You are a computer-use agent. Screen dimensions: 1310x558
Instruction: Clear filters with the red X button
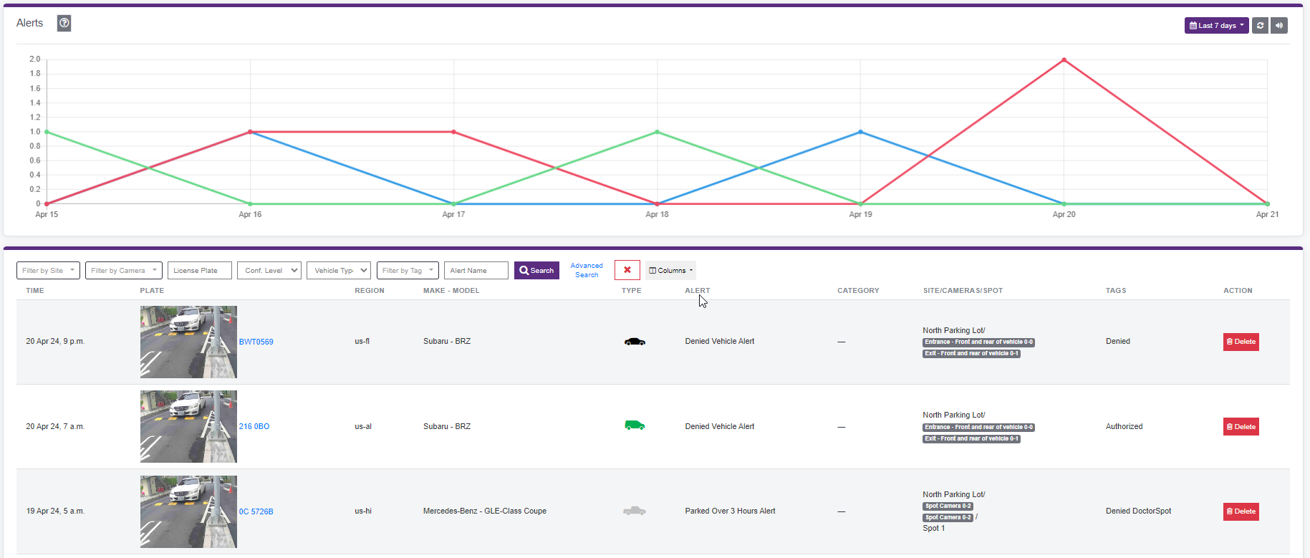(627, 270)
